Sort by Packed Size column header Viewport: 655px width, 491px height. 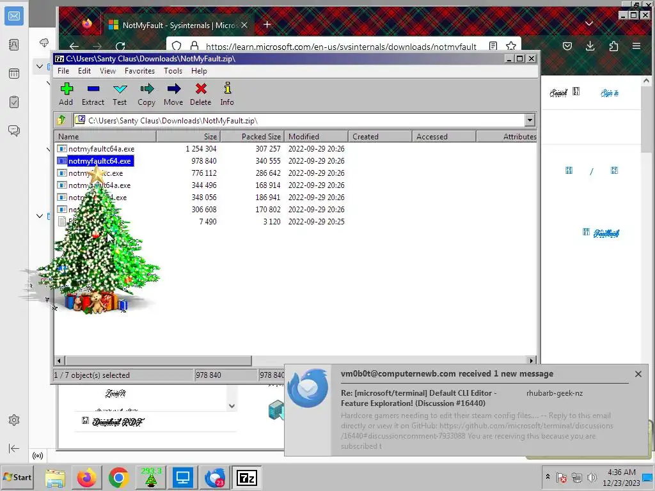coord(252,137)
